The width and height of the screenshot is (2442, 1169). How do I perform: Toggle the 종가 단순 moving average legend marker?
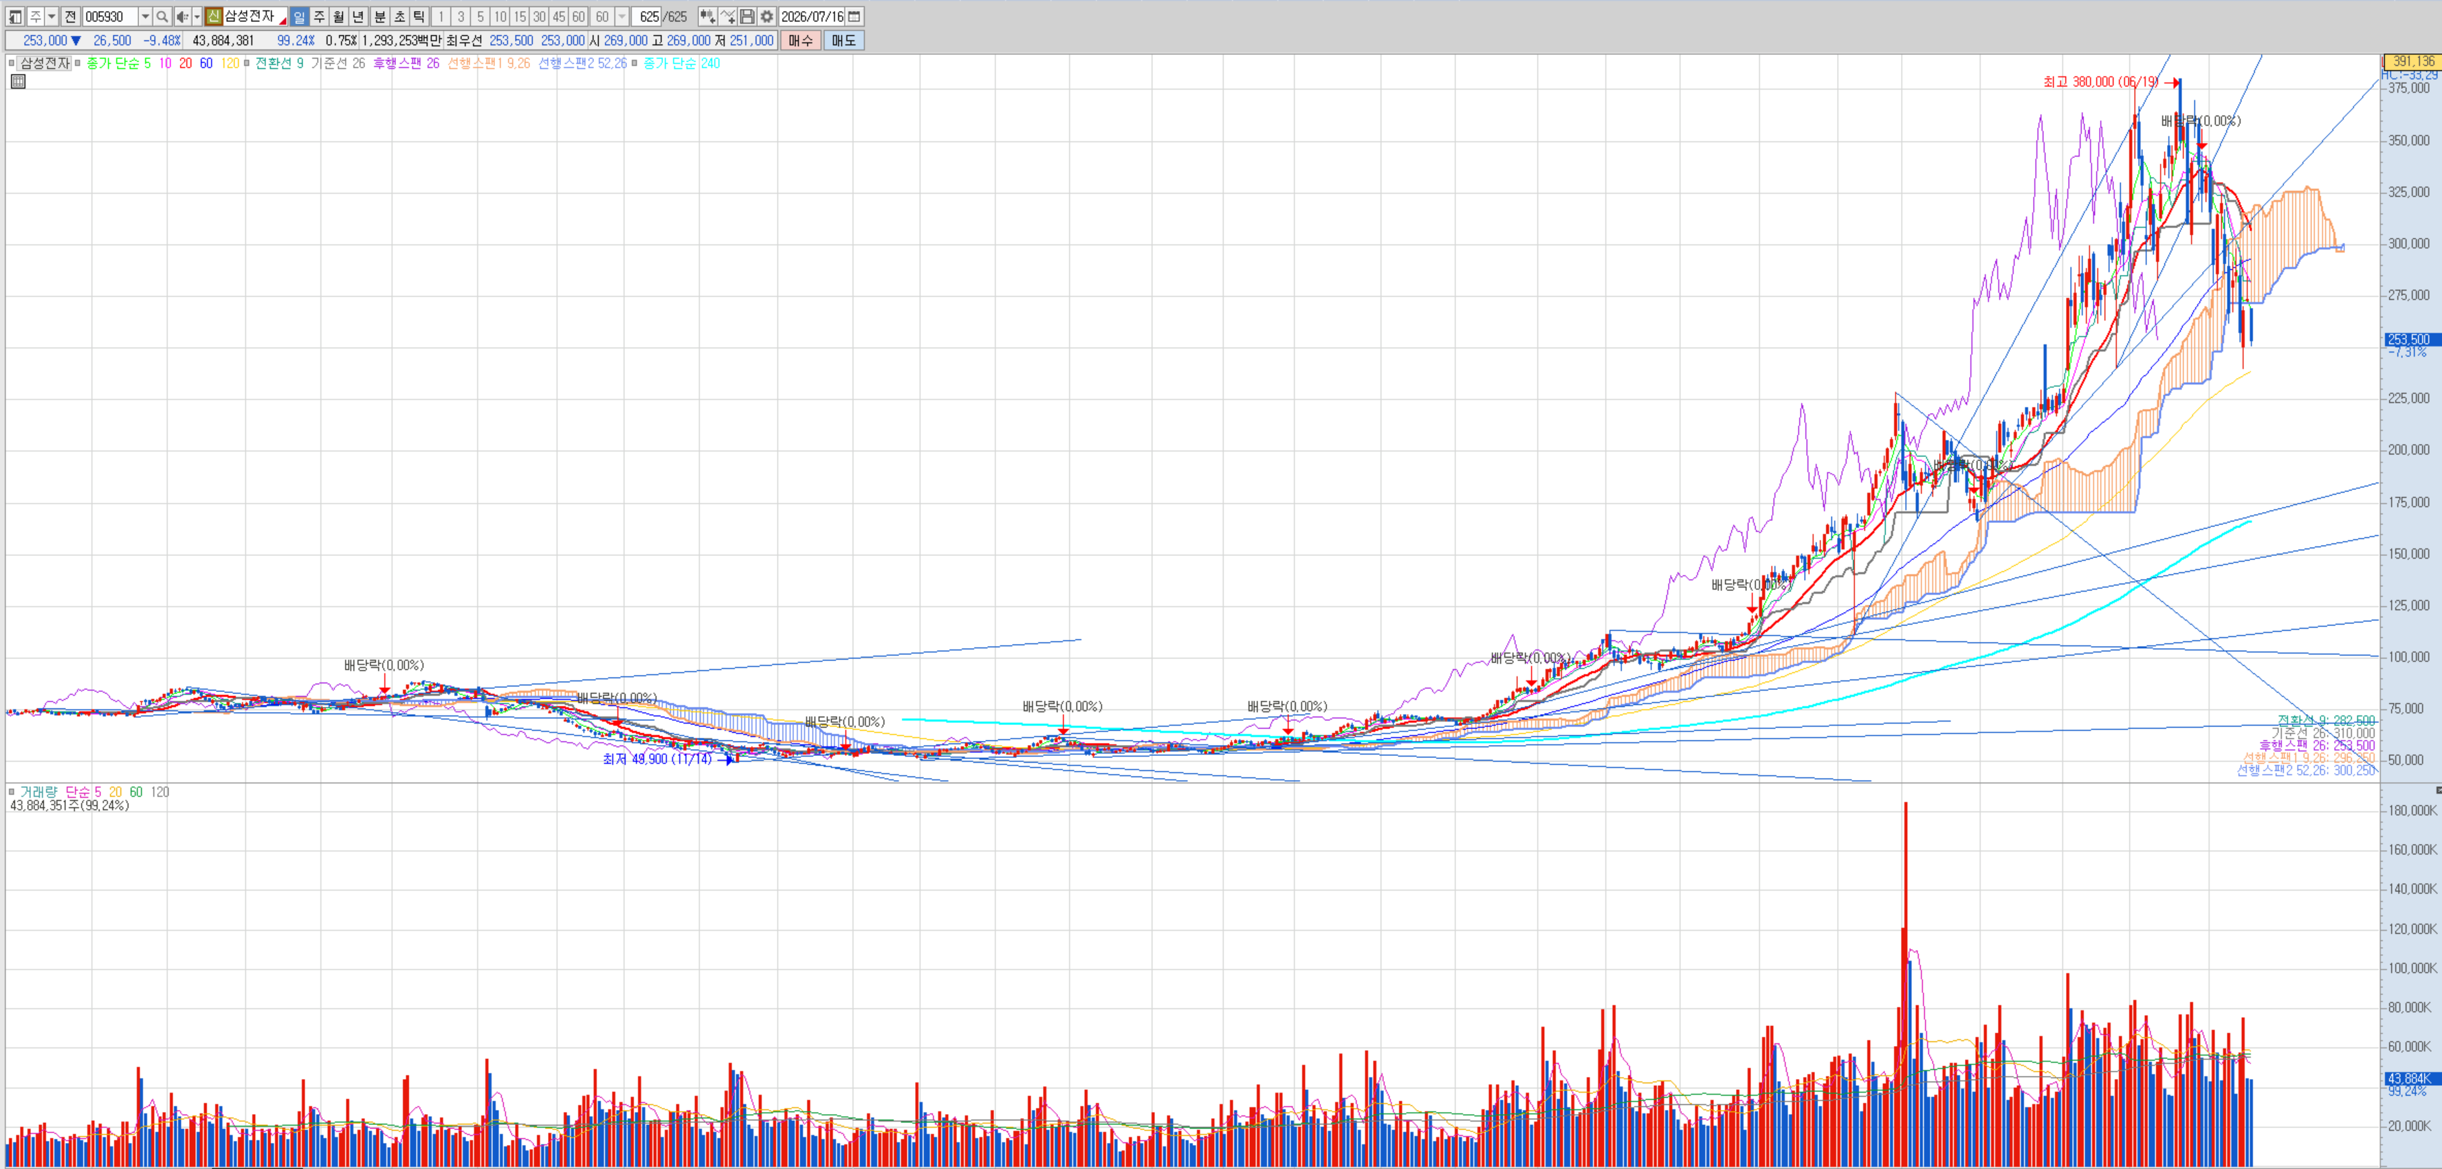78,63
